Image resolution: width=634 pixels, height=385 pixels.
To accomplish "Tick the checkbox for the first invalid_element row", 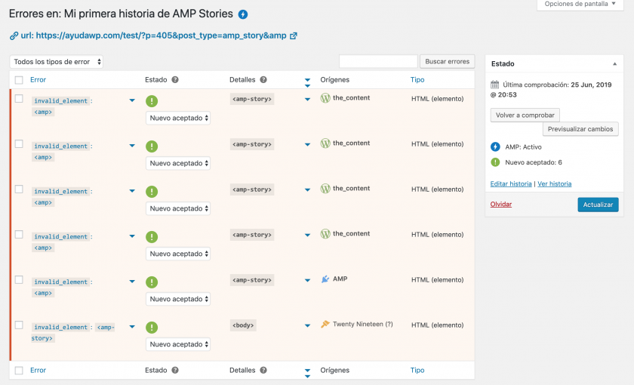I will coord(19,99).
